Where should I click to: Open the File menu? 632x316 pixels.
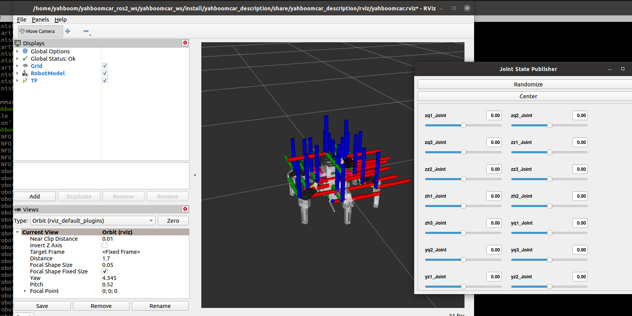[x=22, y=20]
